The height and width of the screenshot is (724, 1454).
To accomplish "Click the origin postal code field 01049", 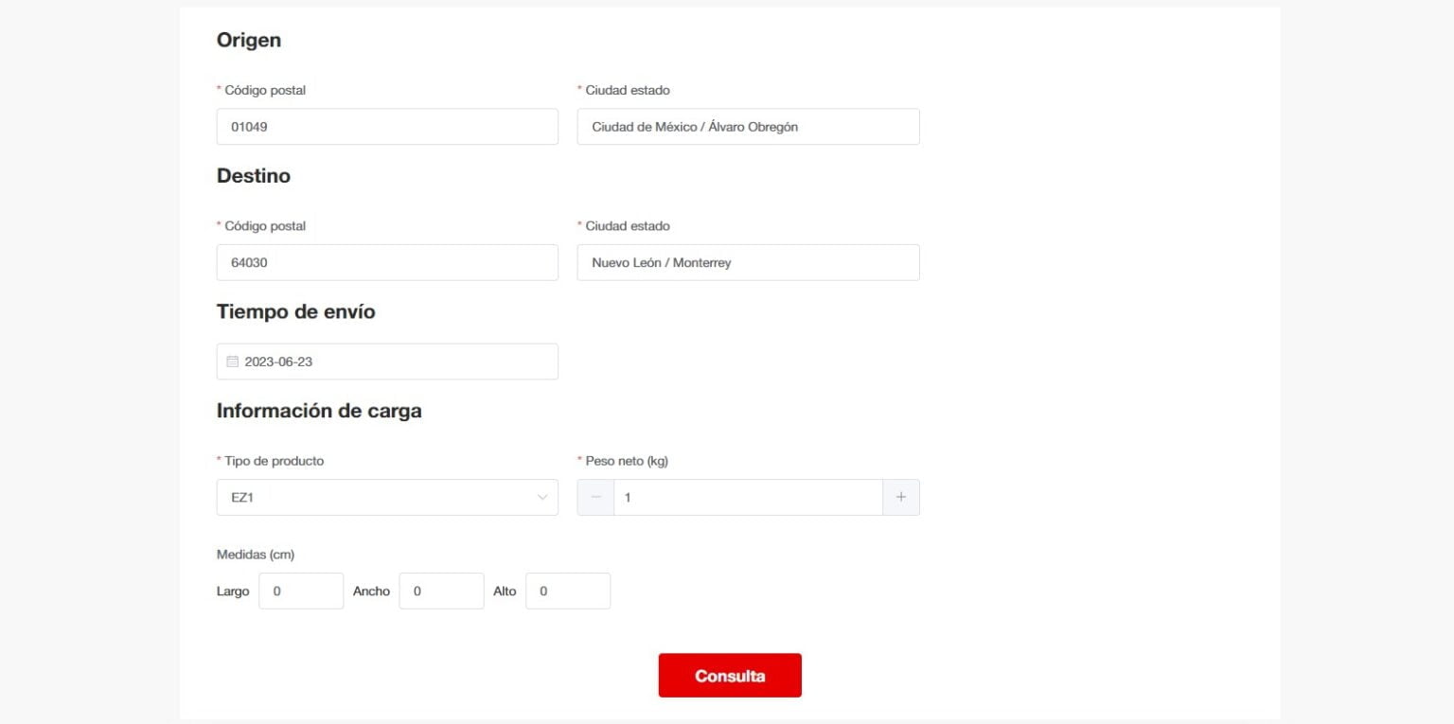I will pos(386,127).
